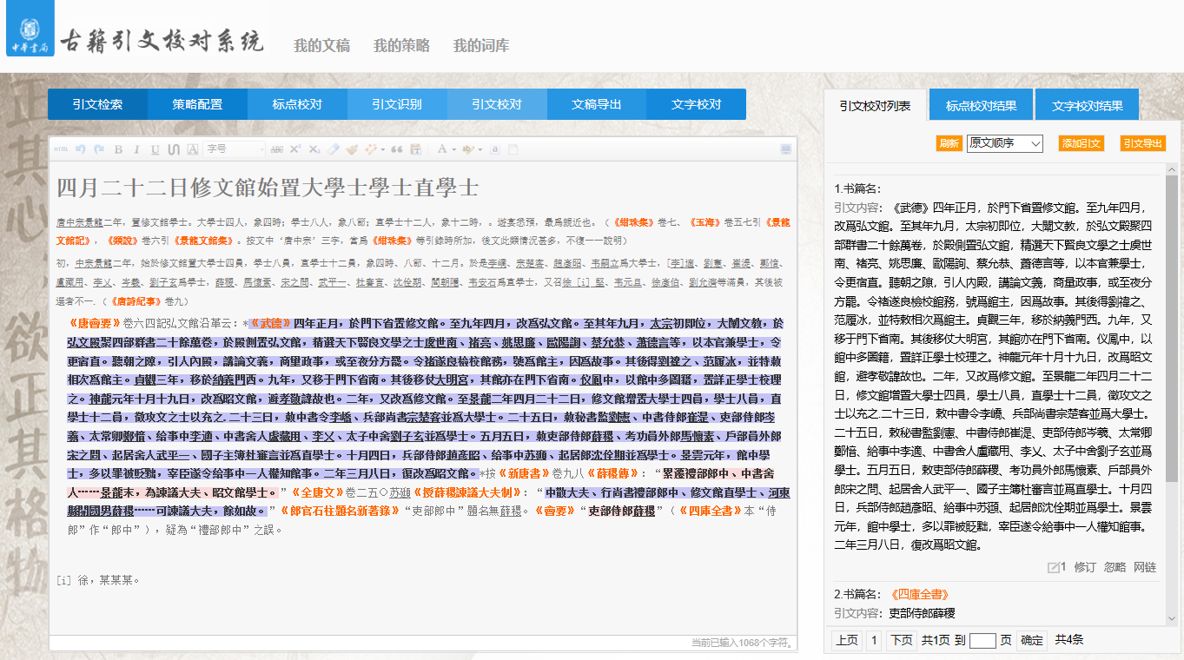The height and width of the screenshot is (660, 1184).
Task: Select the 引文校对 tab
Action: coord(497,104)
